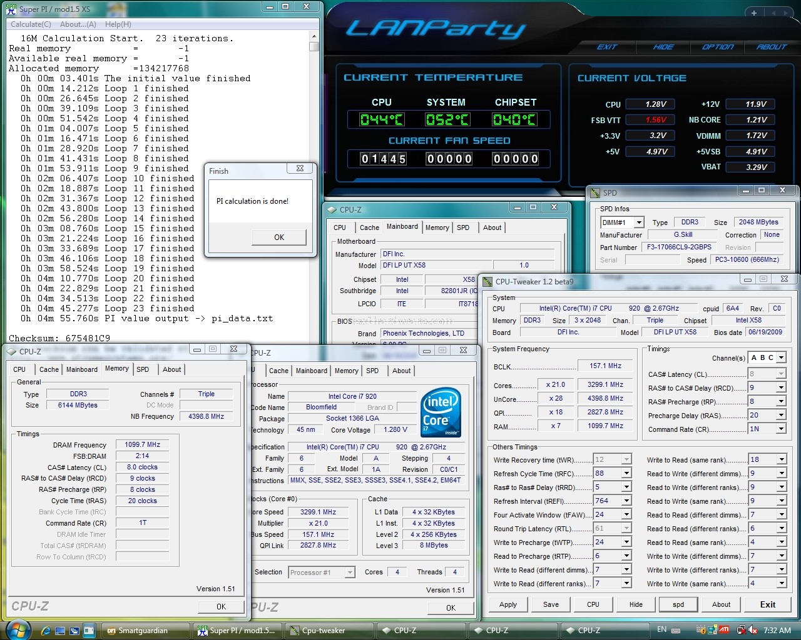Image resolution: width=801 pixels, height=640 pixels.
Task: Expand Ras# to Ras# Delay (tRRD) dropdown
Action: [626, 487]
